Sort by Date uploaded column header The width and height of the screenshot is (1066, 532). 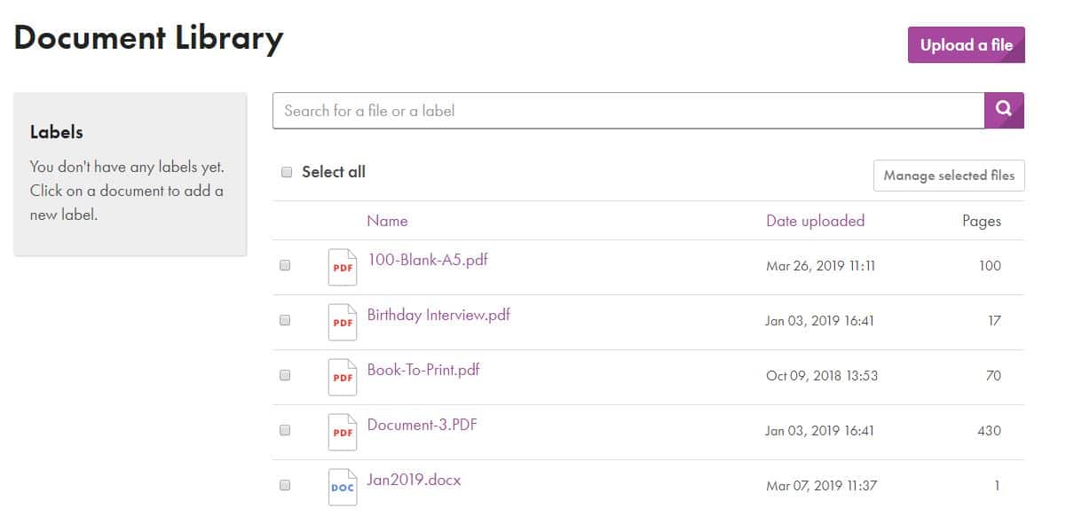[815, 220]
